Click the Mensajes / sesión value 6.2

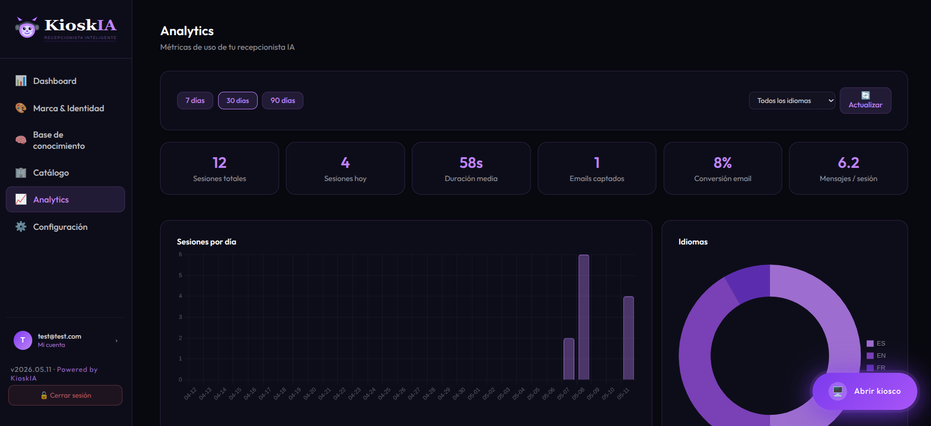849,162
